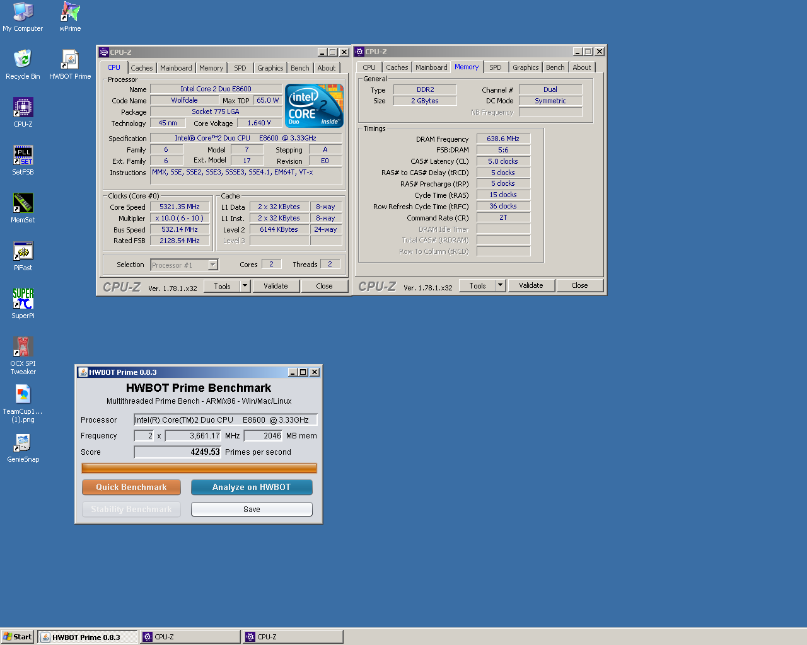Image resolution: width=807 pixels, height=645 pixels.
Task: Click the Core Voltage value 1.640 V
Action: 259,123
